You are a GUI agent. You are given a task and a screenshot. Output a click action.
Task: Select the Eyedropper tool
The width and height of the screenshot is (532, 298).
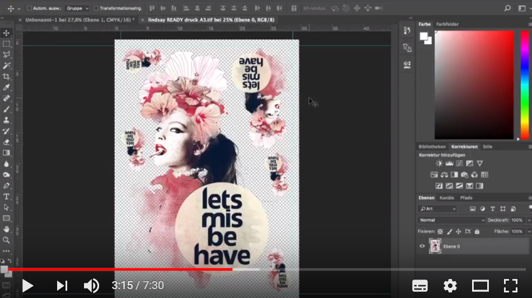tap(7, 87)
